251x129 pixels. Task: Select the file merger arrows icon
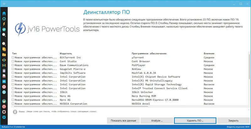click(4, 65)
